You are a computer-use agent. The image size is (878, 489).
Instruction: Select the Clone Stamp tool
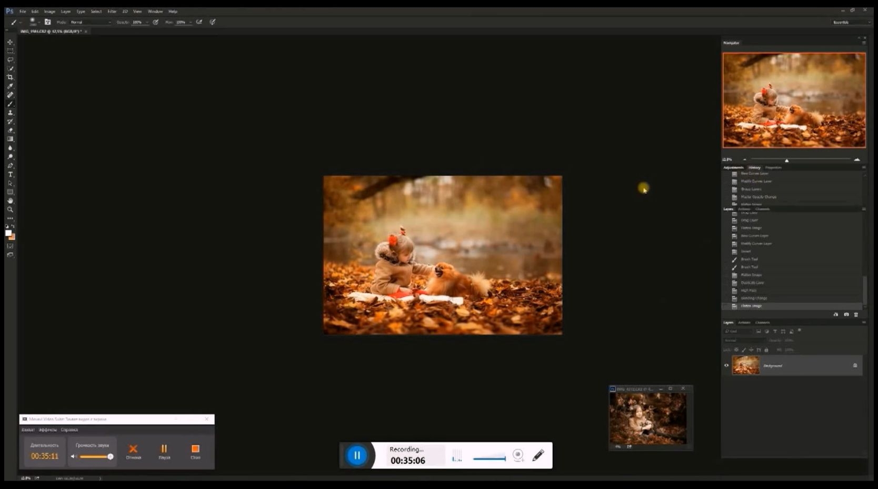pos(10,113)
